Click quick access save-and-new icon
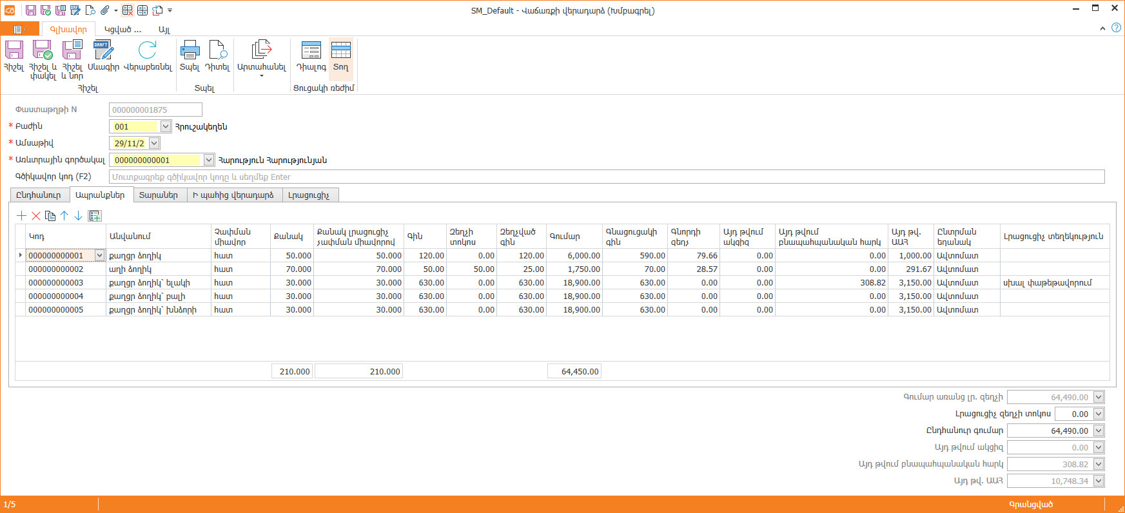The height and width of the screenshot is (513, 1125). click(x=61, y=10)
